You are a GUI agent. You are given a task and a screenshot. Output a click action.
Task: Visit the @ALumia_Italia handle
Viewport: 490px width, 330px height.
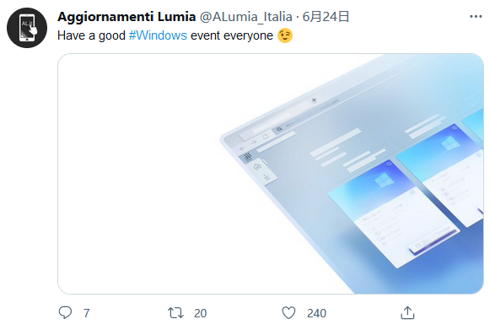246,17
